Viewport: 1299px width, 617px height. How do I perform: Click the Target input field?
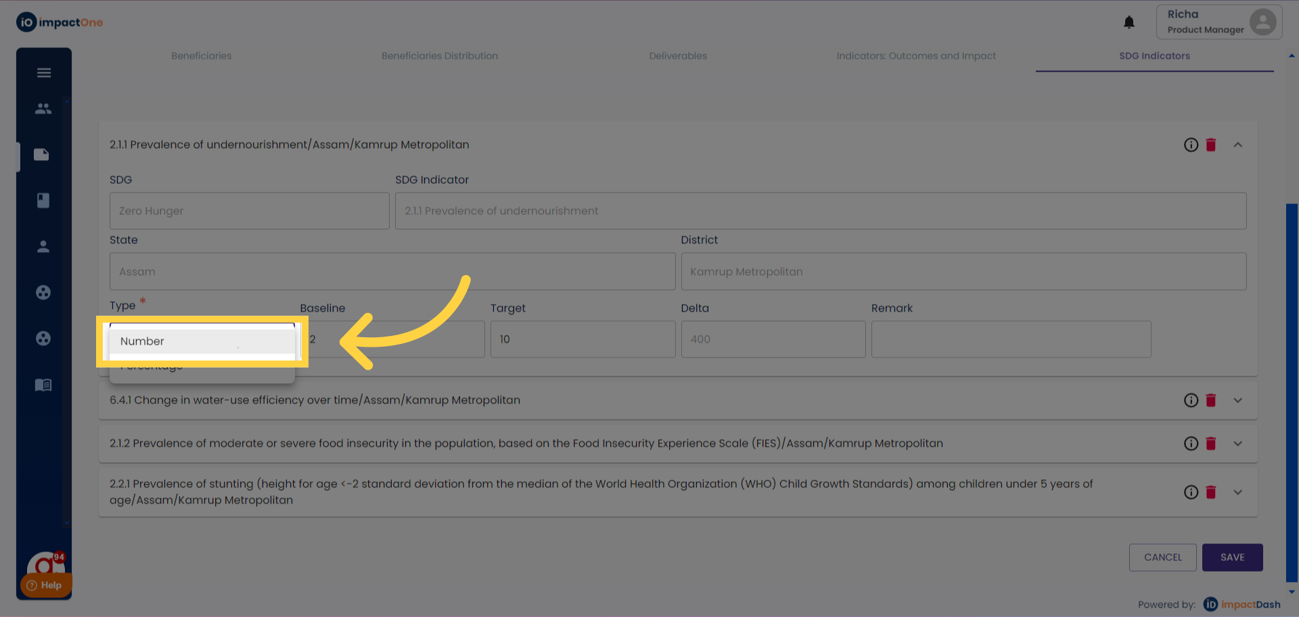coord(582,339)
